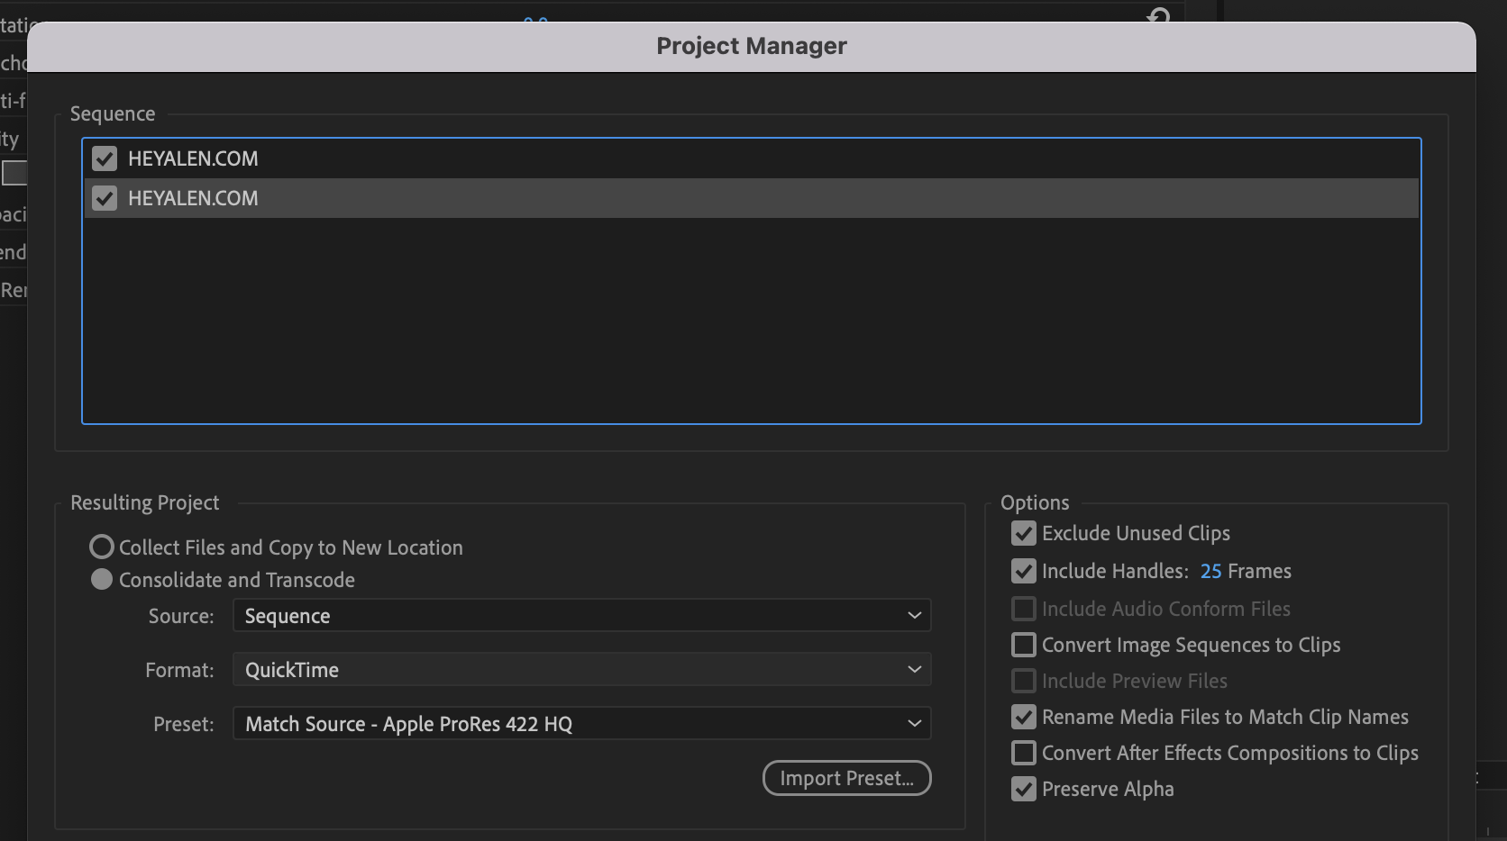Click the chevron arrow on Preset dropdown
1507x841 pixels.
click(914, 724)
